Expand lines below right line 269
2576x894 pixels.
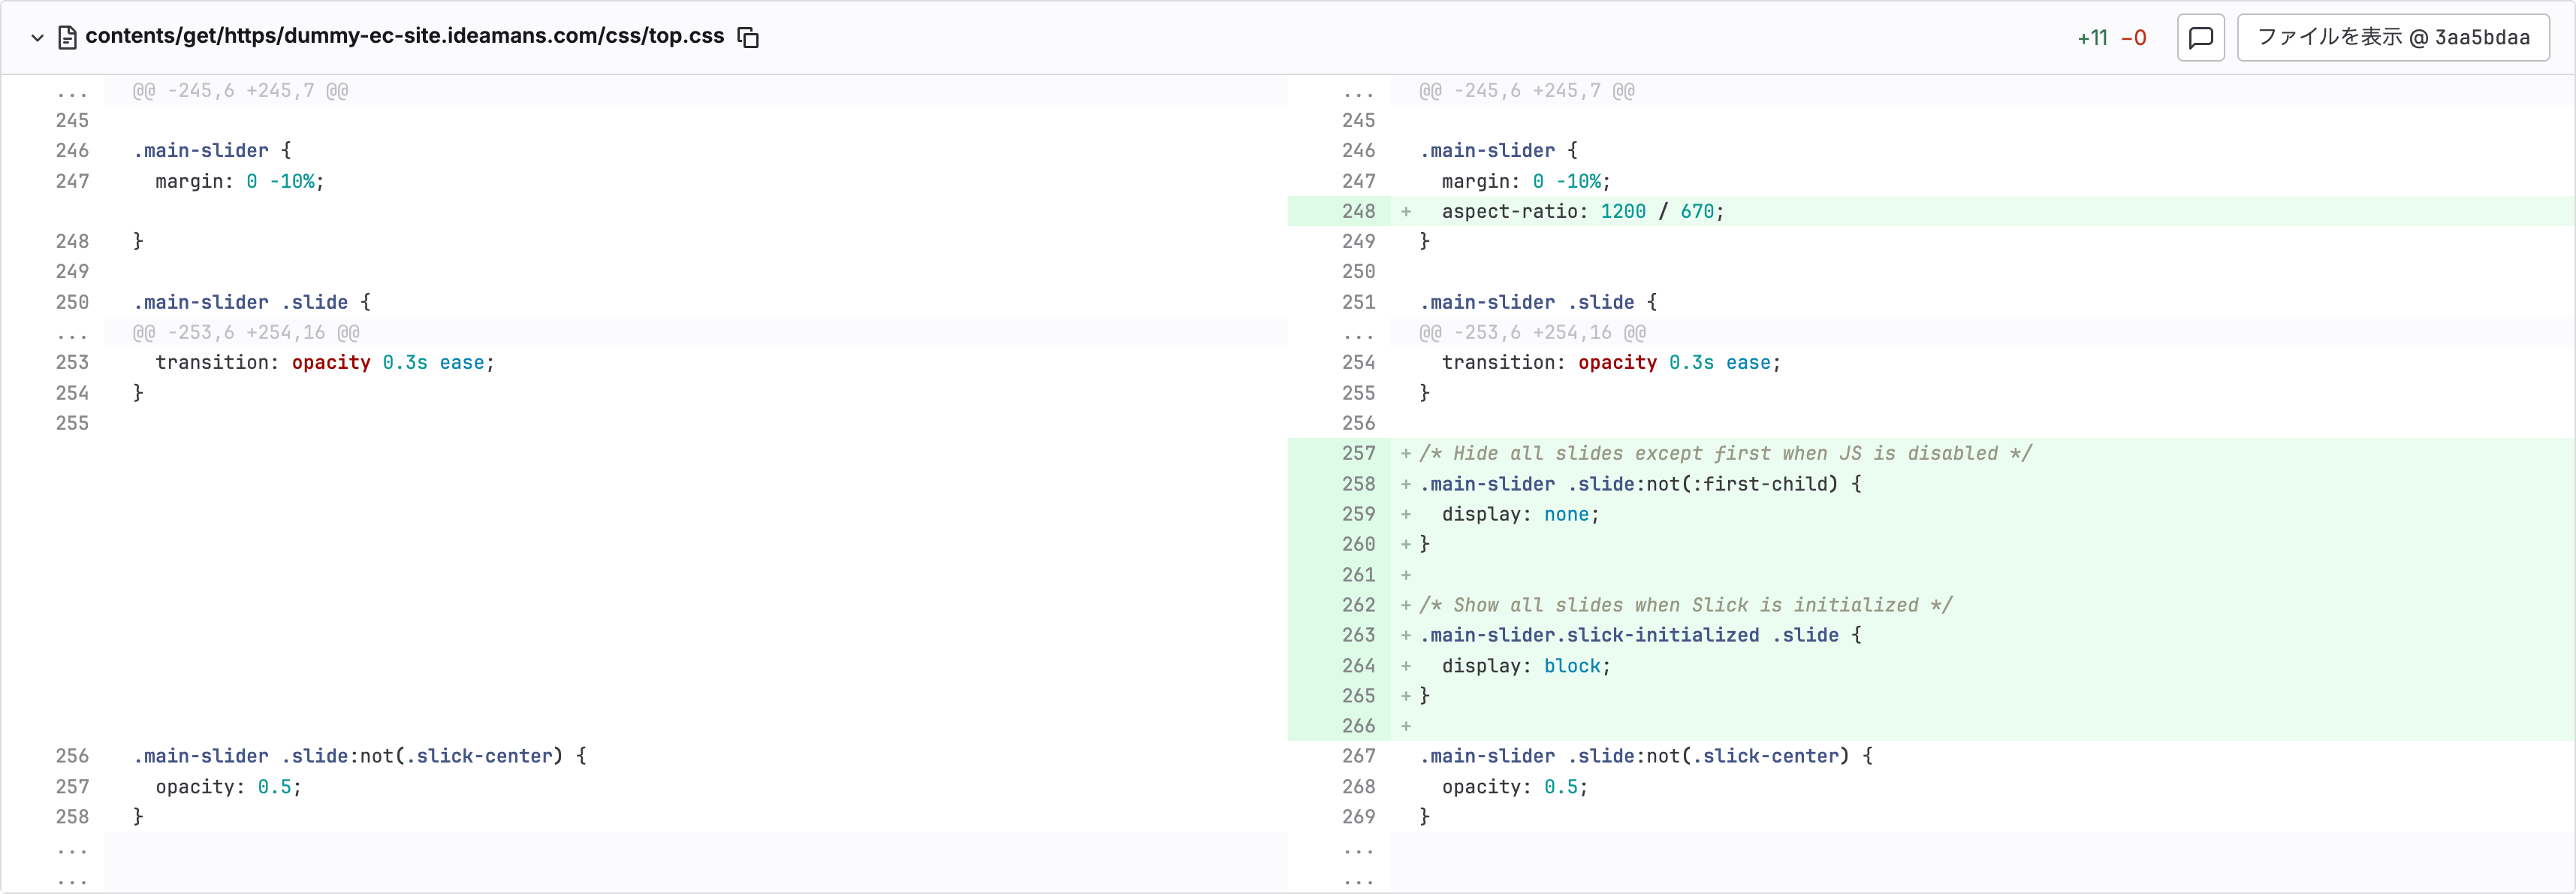pos(1358,849)
